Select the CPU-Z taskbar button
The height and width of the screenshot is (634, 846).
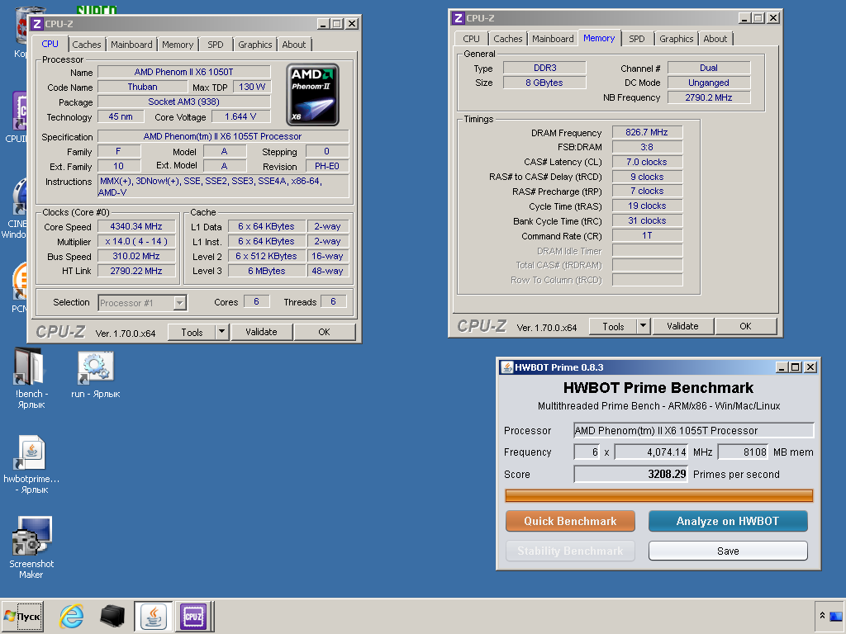coord(193,616)
